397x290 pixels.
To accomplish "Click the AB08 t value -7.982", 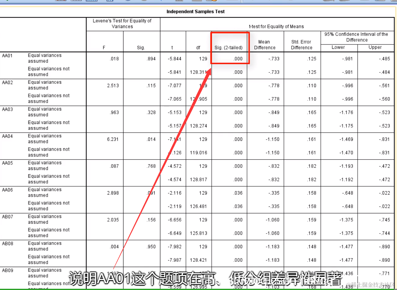I will click(x=175, y=247).
